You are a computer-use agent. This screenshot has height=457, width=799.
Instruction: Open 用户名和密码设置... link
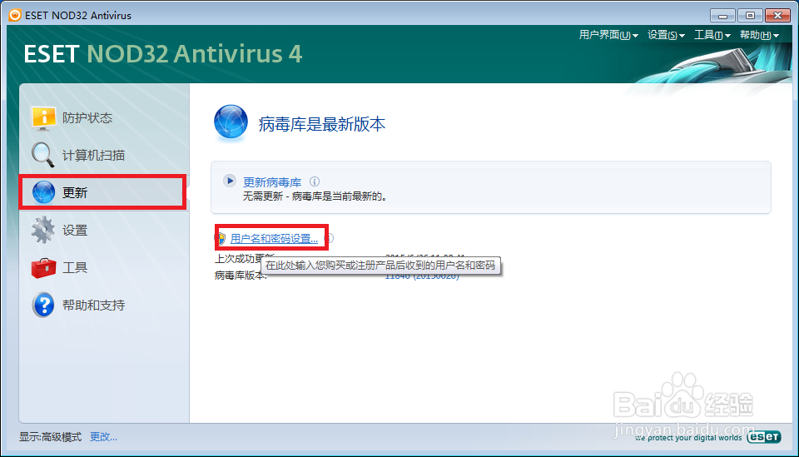pyautogui.click(x=274, y=238)
